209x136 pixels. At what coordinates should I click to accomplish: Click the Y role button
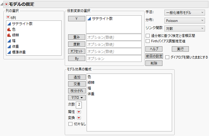click(x=76, y=19)
